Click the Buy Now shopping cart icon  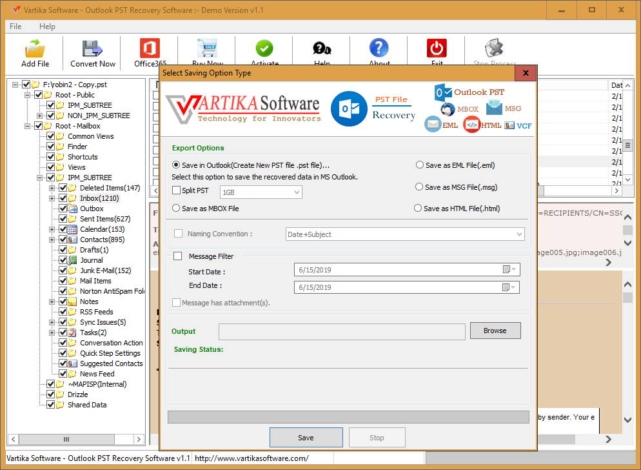point(207,48)
